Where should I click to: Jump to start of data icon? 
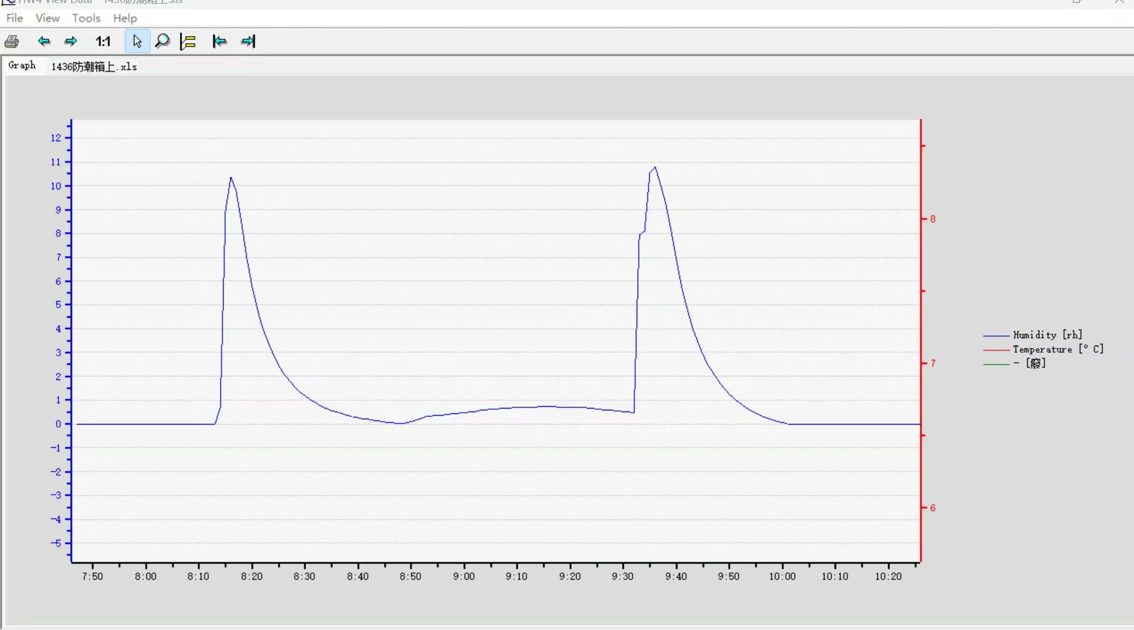point(220,41)
